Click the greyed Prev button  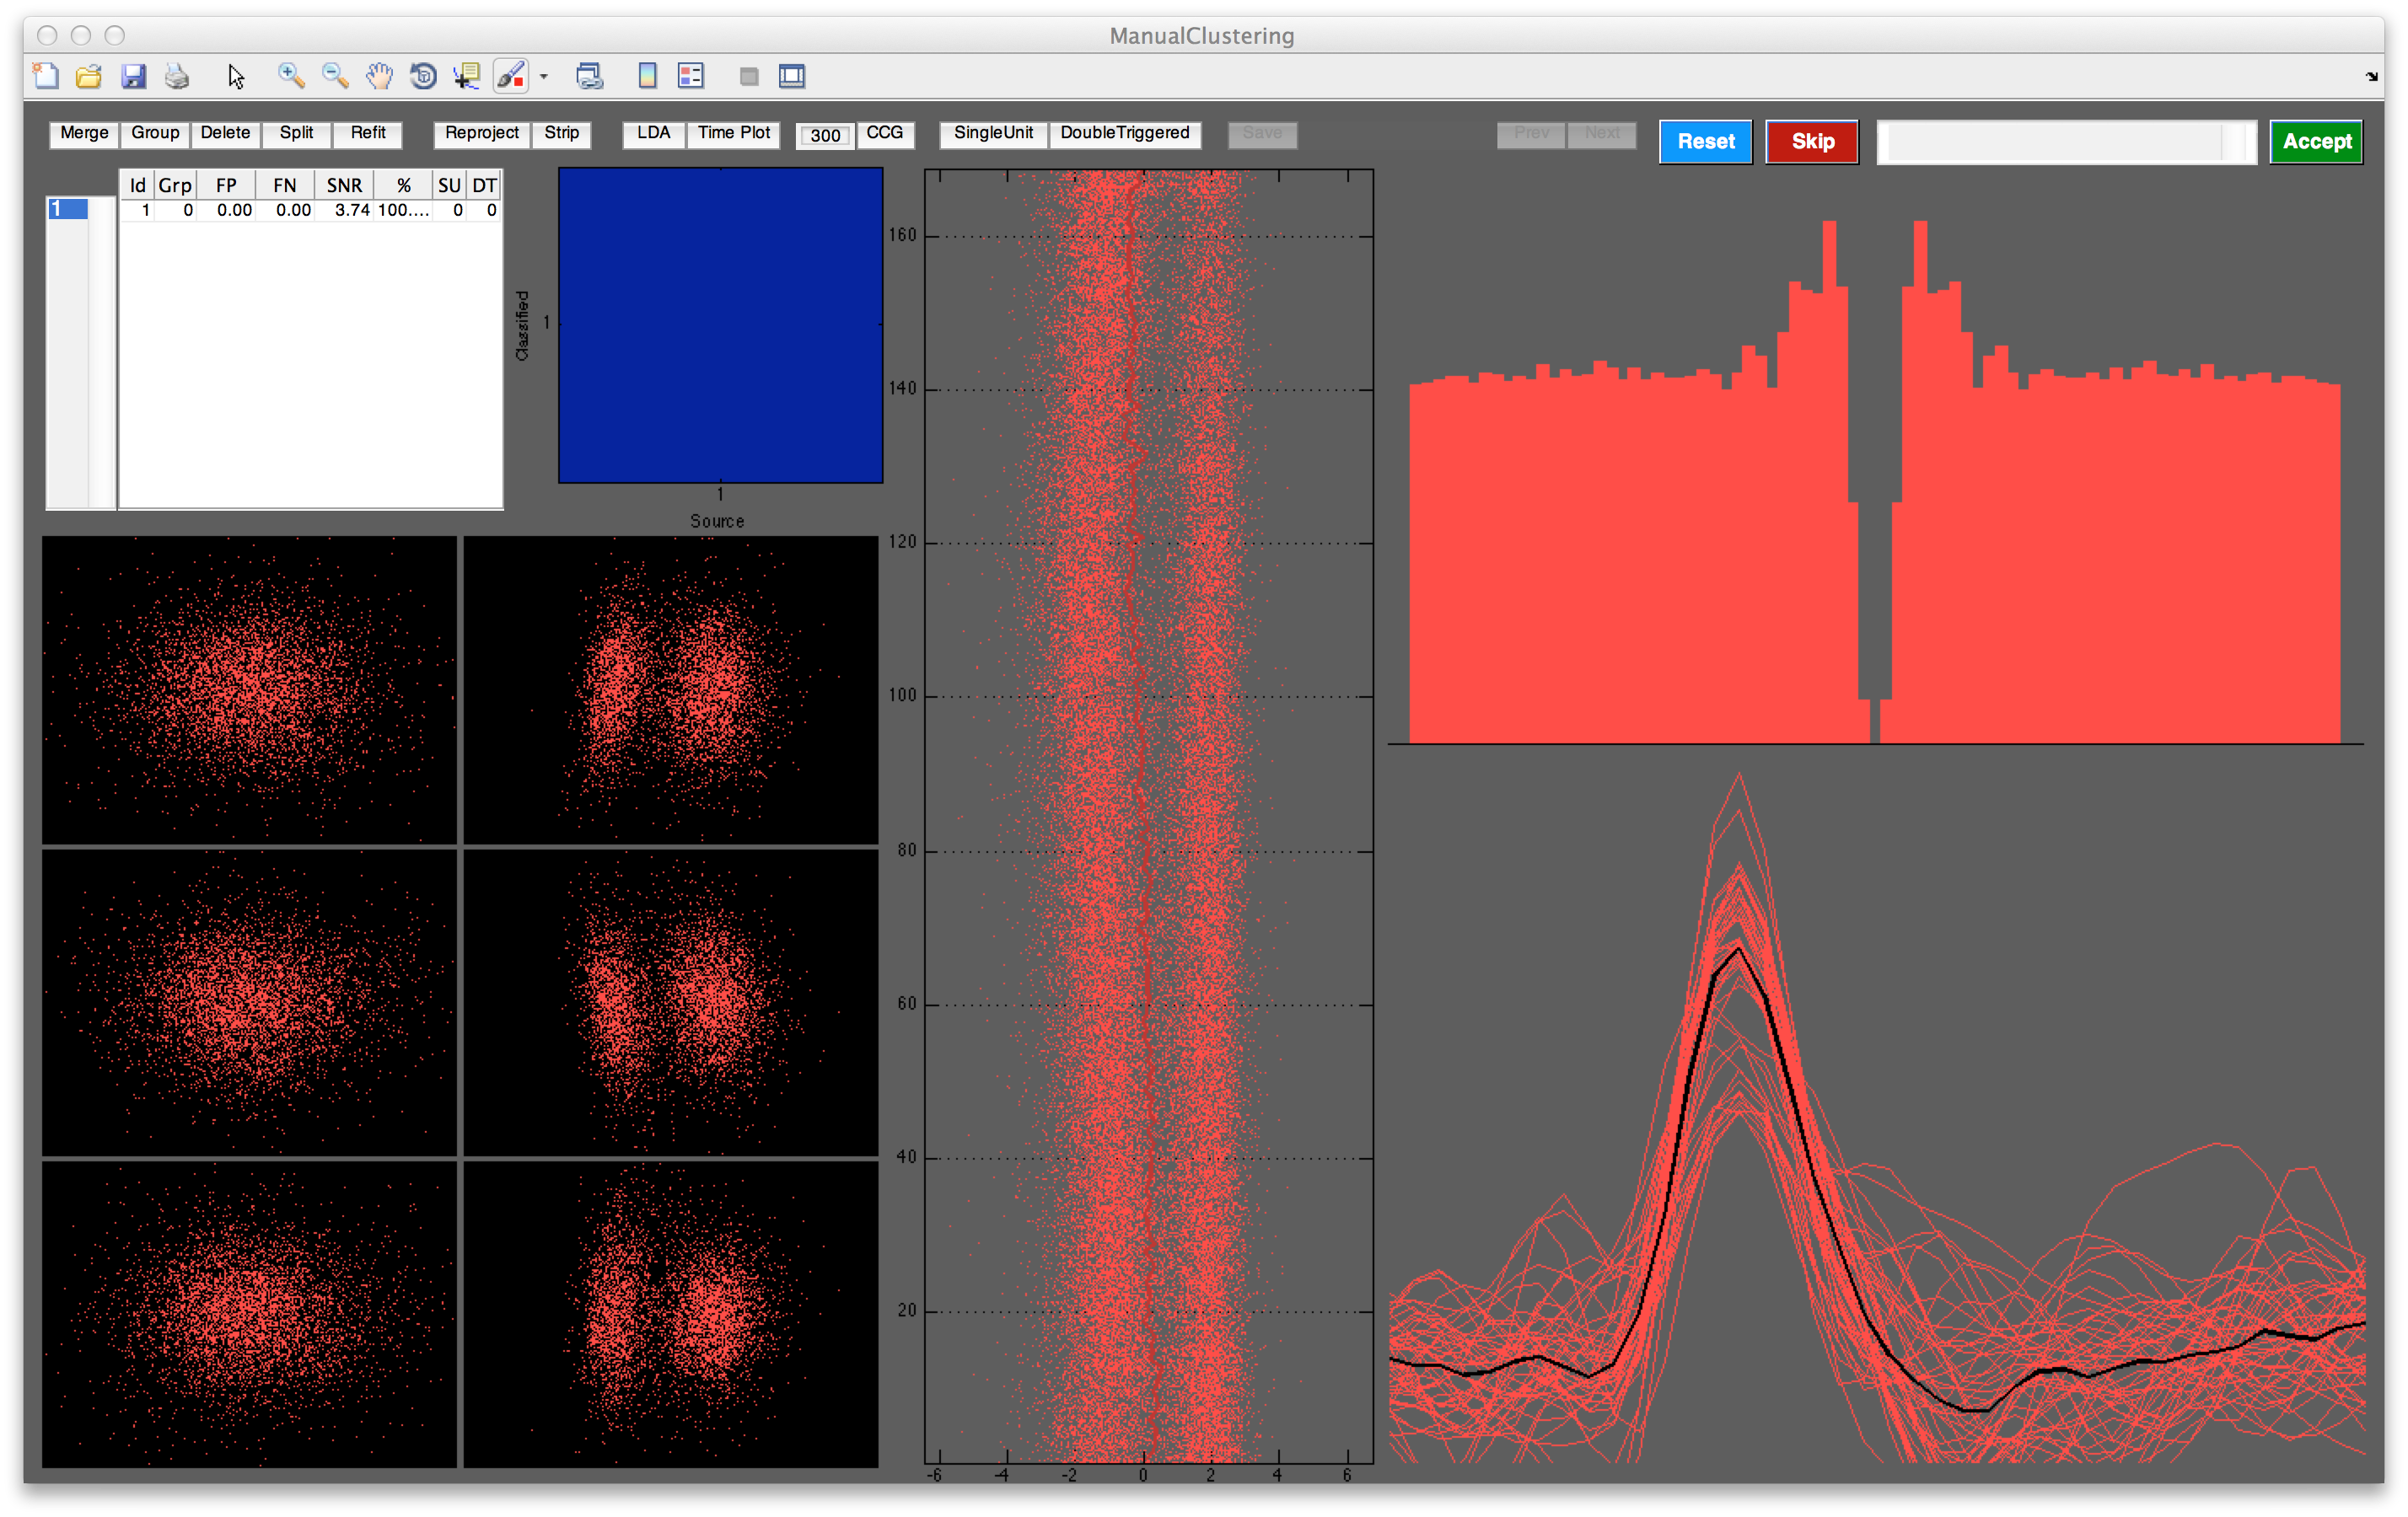1532,134
